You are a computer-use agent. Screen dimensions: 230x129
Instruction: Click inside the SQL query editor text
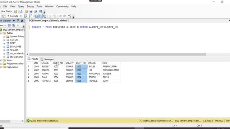click(x=75, y=27)
